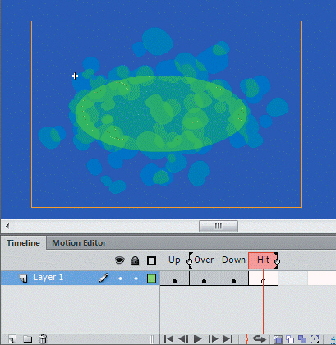The height and width of the screenshot is (345, 336).
Task: Delete layer with the trash icon
Action: click(x=43, y=339)
